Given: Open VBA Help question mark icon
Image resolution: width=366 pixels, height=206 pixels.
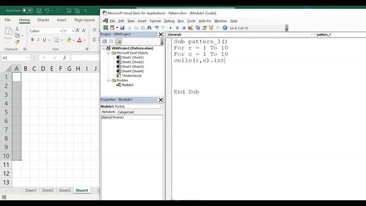Looking at the screenshot, I should point(225,28).
